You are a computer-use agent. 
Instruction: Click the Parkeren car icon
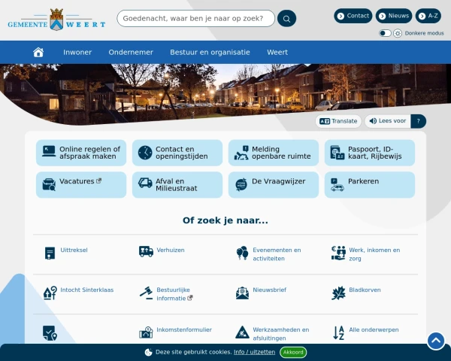click(337, 184)
